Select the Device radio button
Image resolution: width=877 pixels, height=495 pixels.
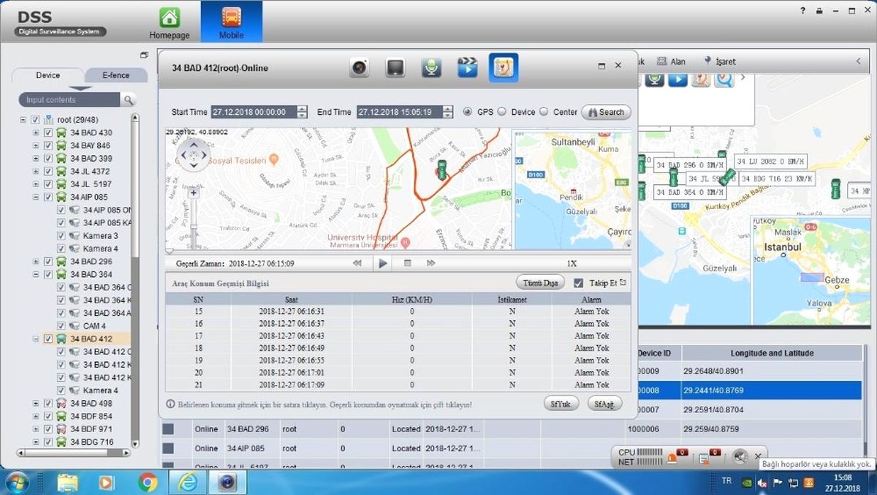coord(501,112)
